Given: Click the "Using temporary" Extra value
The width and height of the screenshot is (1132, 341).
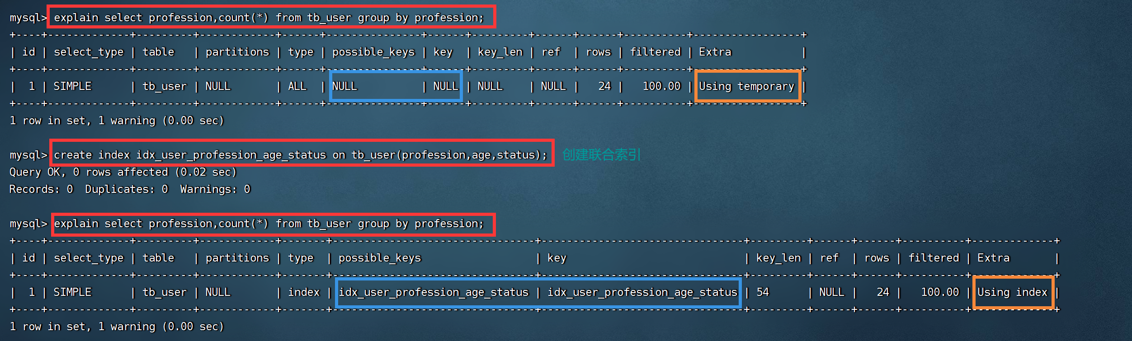Looking at the screenshot, I should [x=746, y=86].
